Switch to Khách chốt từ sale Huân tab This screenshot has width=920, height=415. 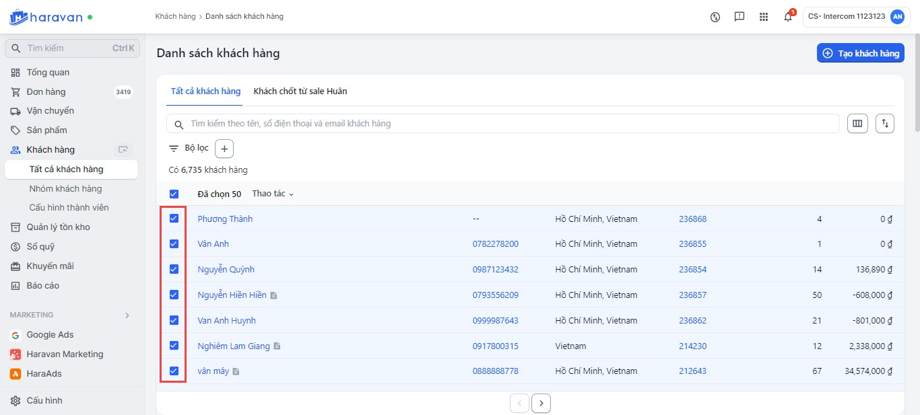point(300,91)
